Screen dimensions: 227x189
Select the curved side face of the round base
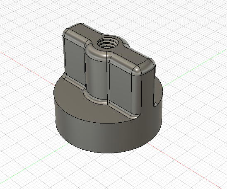pos(109,130)
